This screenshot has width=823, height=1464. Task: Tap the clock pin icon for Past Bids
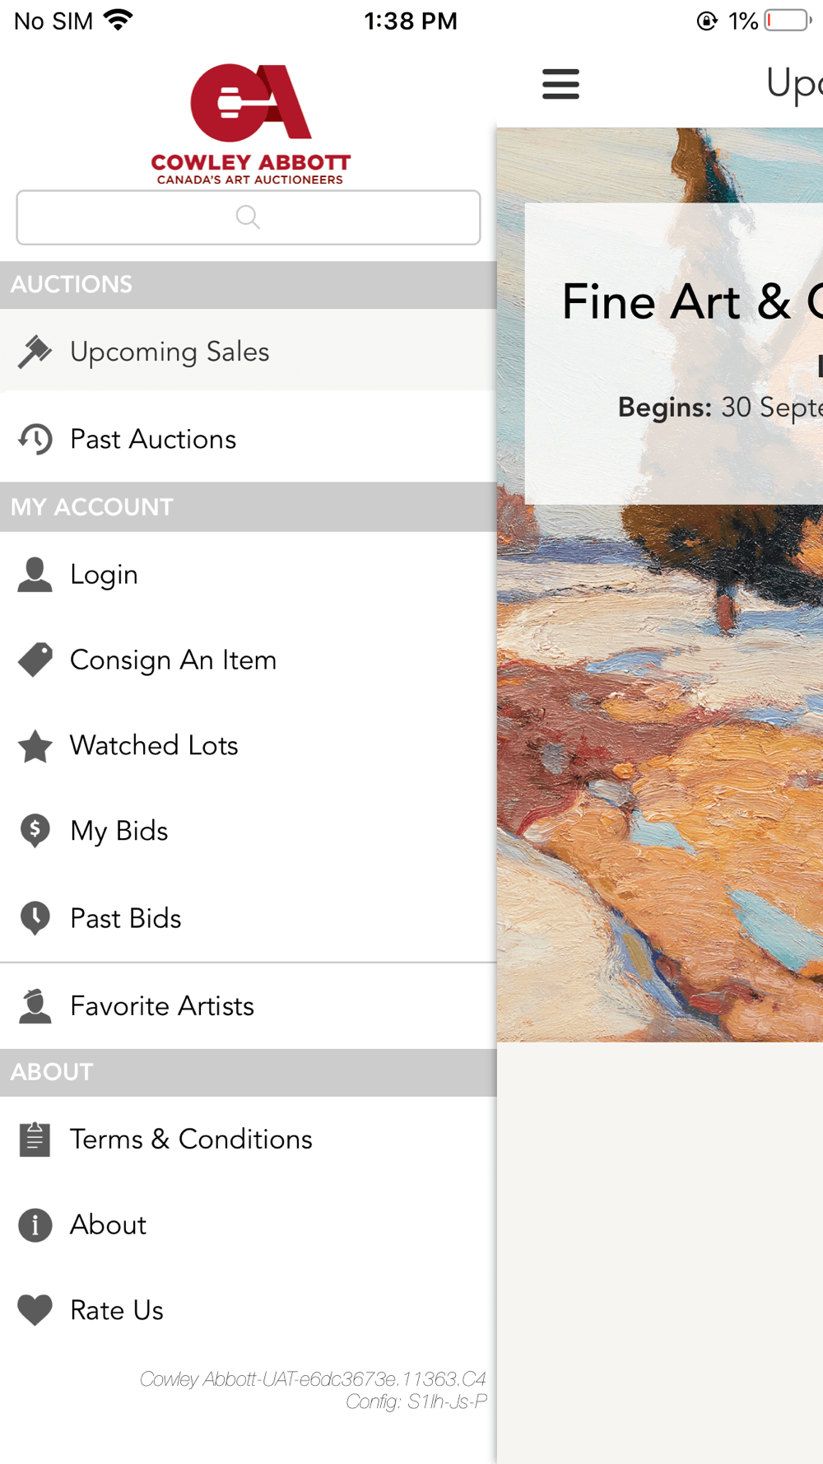35,918
